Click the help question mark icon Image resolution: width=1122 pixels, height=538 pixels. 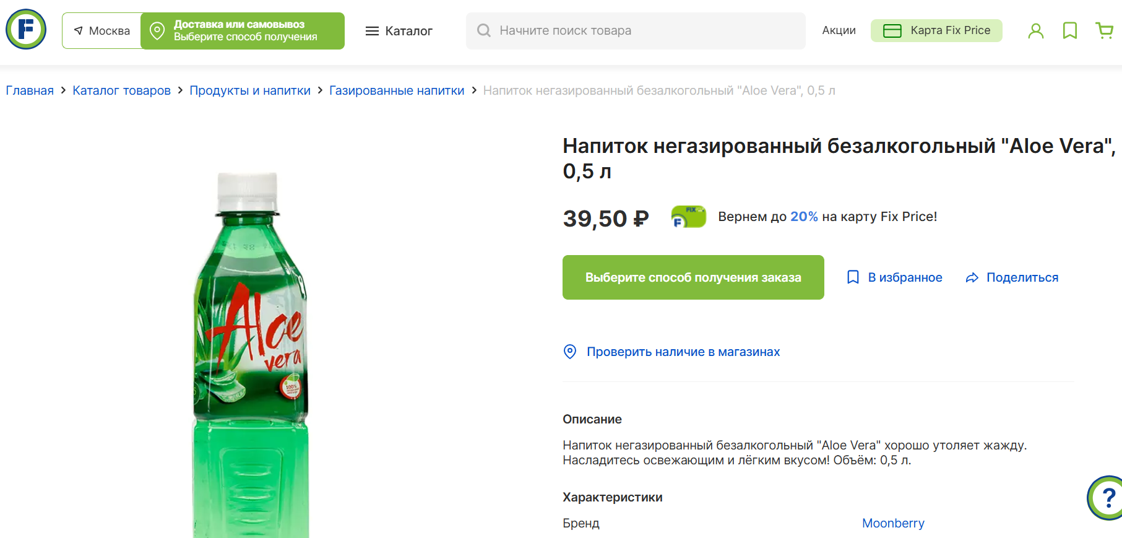1108,497
